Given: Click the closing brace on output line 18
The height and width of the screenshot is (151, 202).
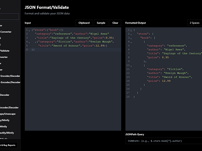Looking at the screenshot, I should coord(134,96).
